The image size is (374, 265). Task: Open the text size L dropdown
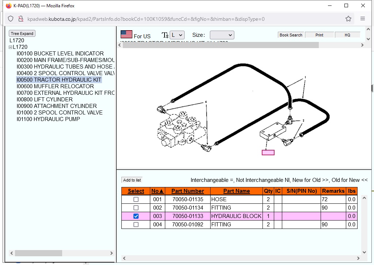pyautogui.click(x=177, y=35)
